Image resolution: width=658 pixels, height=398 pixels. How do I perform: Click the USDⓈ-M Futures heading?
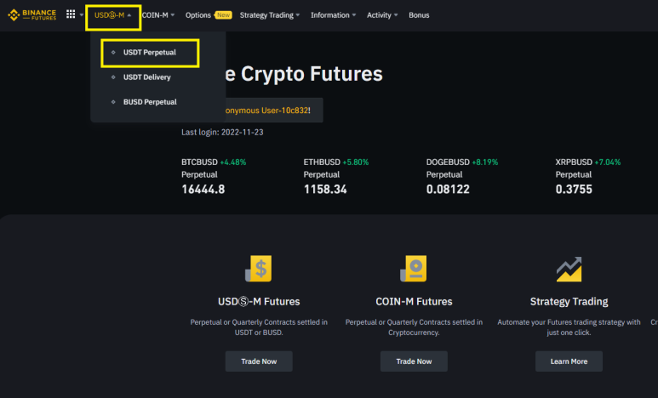pyautogui.click(x=259, y=302)
